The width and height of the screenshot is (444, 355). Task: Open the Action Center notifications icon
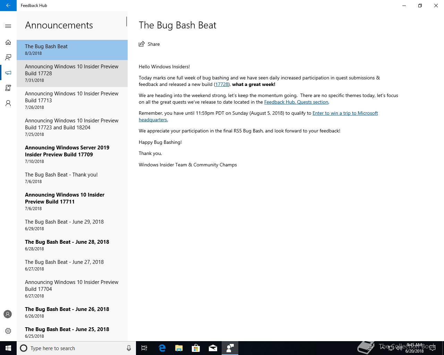coord(433,348)
